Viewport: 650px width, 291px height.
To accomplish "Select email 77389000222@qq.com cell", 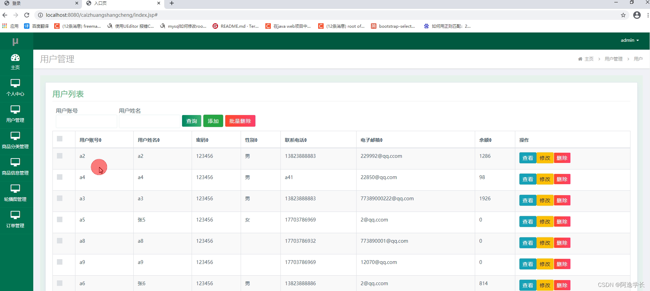I will coord(387,199).
